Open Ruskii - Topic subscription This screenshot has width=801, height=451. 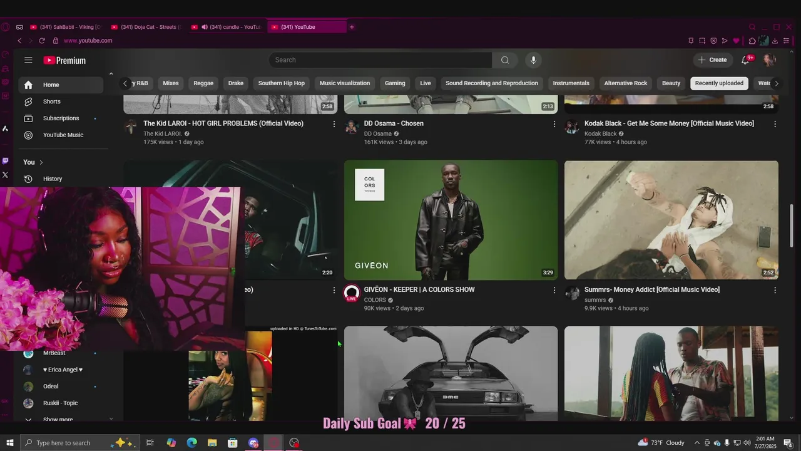pos(60,403)
